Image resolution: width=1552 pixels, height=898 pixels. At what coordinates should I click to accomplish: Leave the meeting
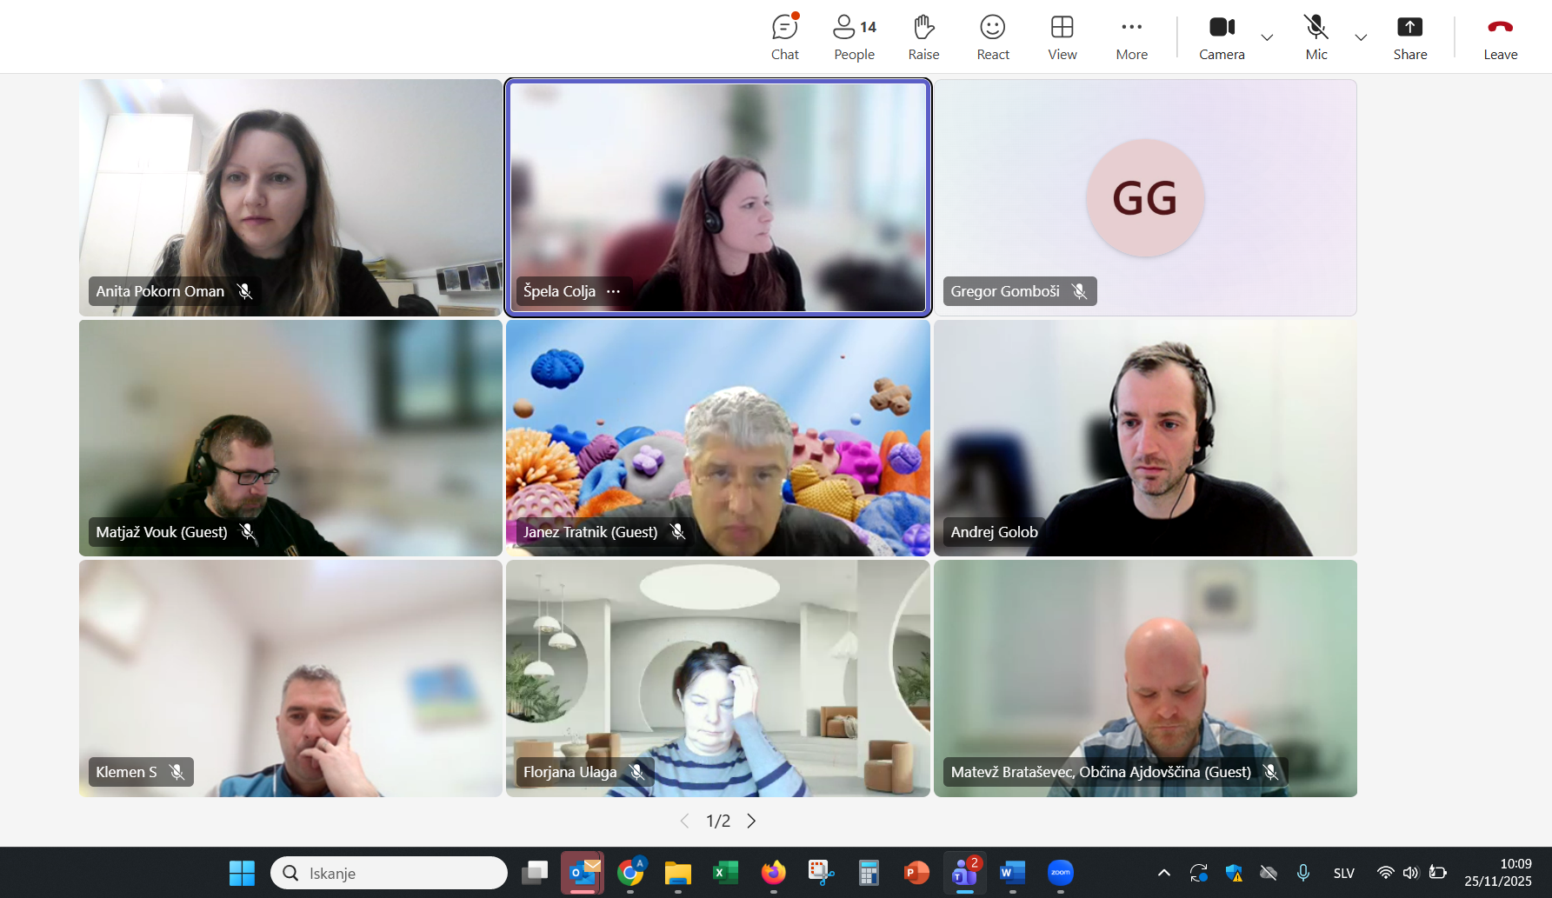coord(1500,37)
